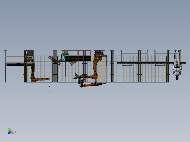Viewport: 190px width, 142px height.
Task: Select the black vertical bar hanging below the left robot
Action: point(49,84)
